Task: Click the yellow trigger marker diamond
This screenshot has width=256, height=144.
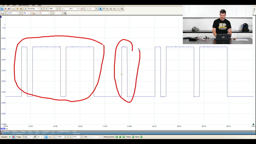Action: point(122,74)
